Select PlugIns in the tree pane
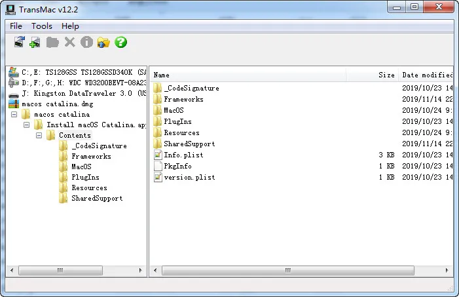Screen dimensions: 459x297 click(86, 178)
